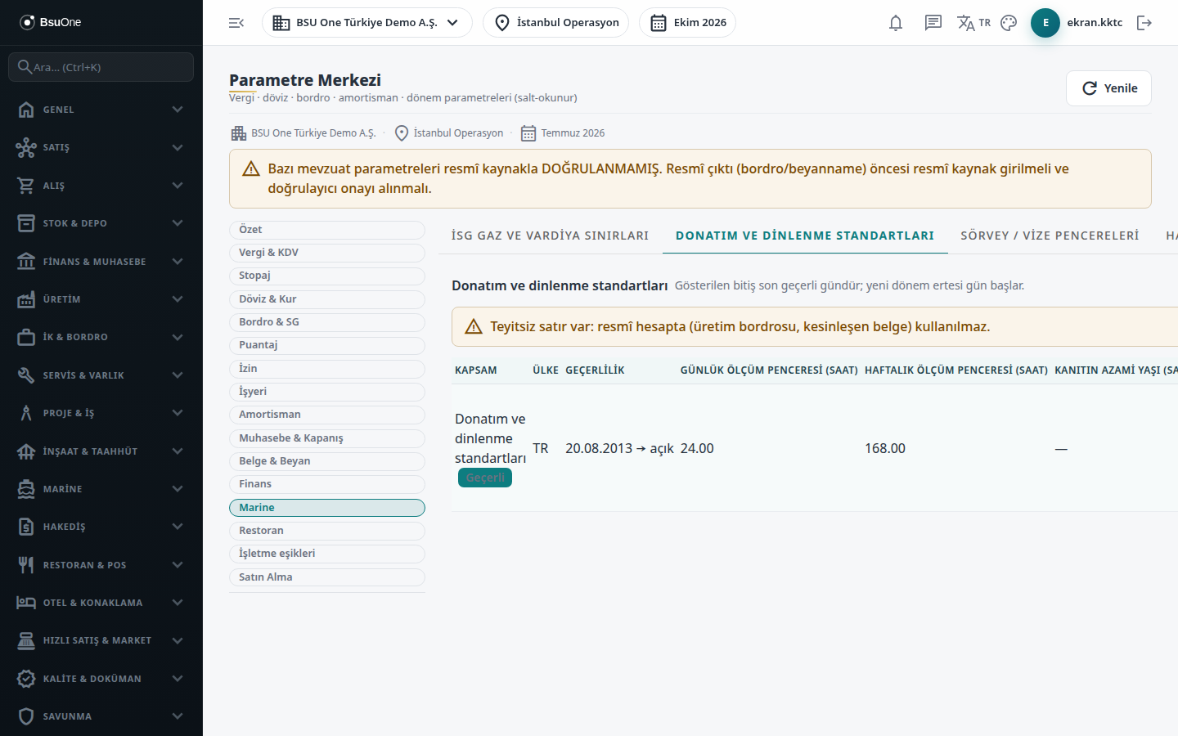Open the Restoran & POS cutlery icon
1178x736 pixels.
[x=26, y=565]
